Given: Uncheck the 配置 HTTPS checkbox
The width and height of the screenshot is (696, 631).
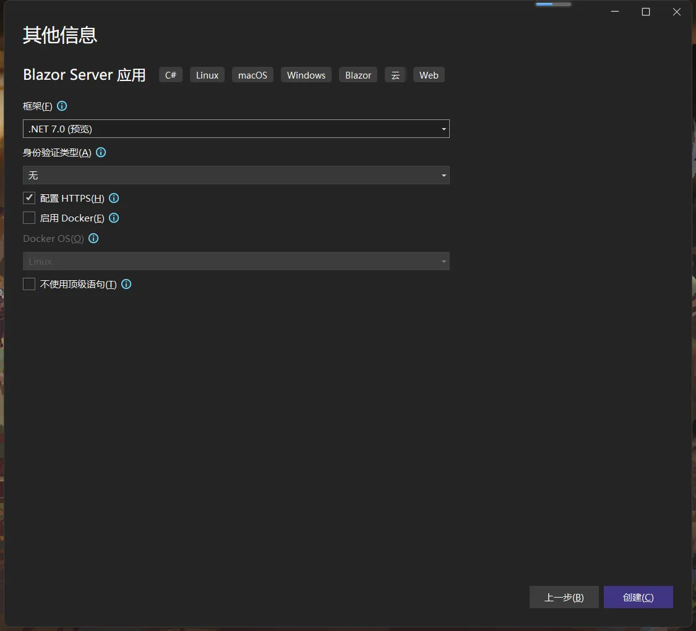Looking at the screenshot, I should tap(29, 198).
